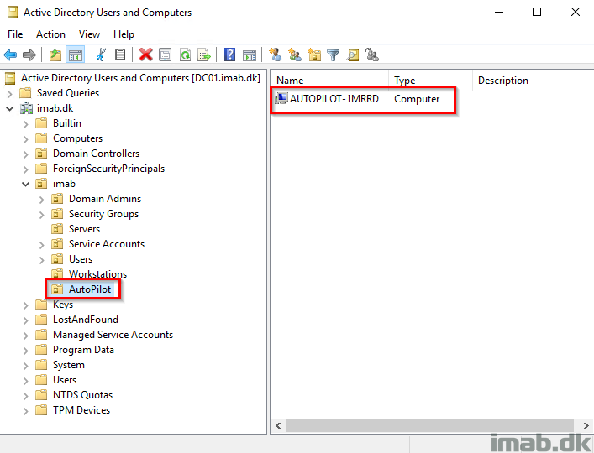This screenshot has width=594, height=453.
Task: Select the Servers OU
Action: pos(84,229)
